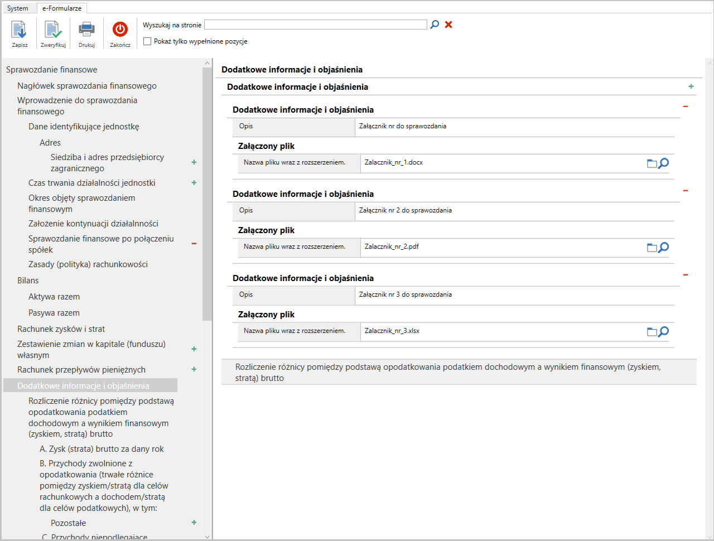714x541 pixels.
Task: Collapse Sprawozdanie finansowe po połączeniu spółek section
Action: pyautogui.click(x=194, y=243)
